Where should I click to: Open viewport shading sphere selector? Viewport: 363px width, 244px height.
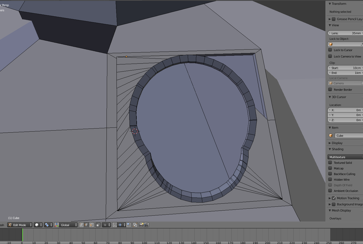point(38,225)
